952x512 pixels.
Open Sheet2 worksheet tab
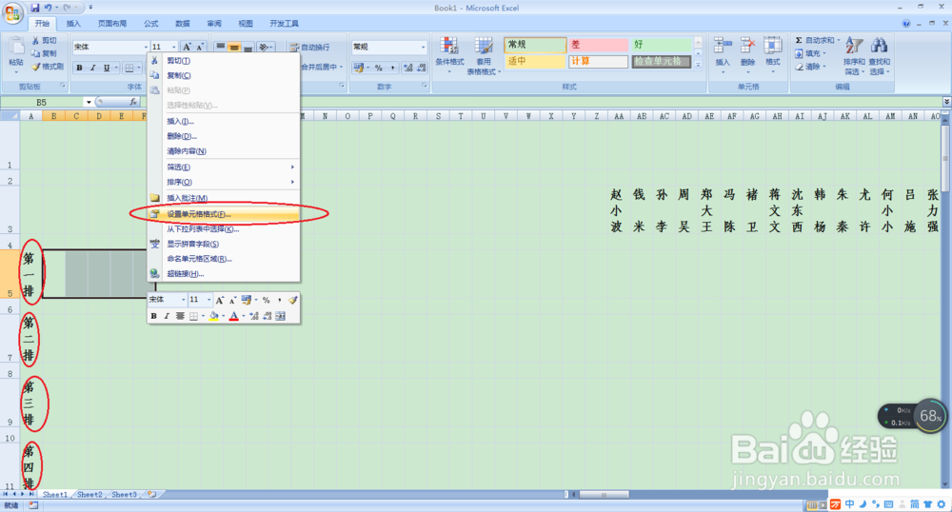(89, 495)
